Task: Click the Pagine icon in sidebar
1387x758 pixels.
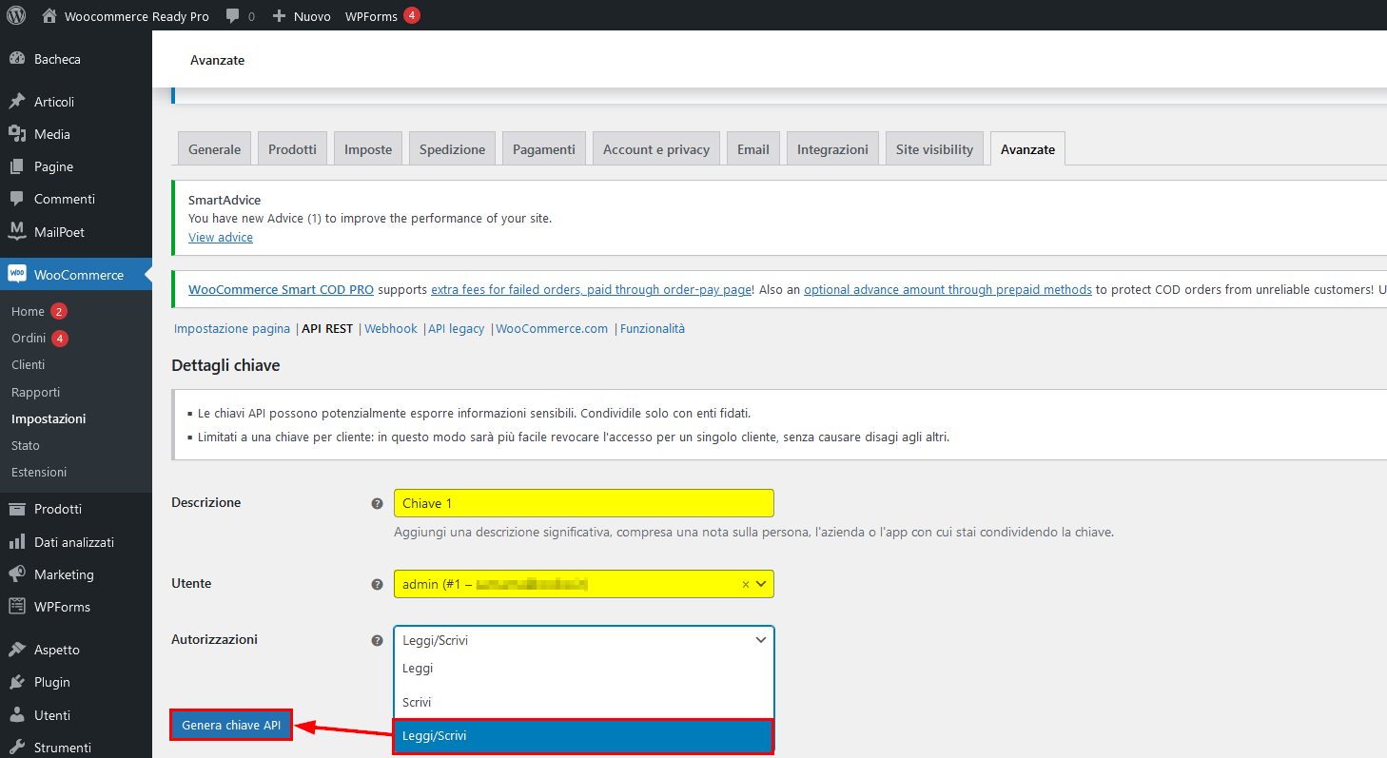Action: 17,166
